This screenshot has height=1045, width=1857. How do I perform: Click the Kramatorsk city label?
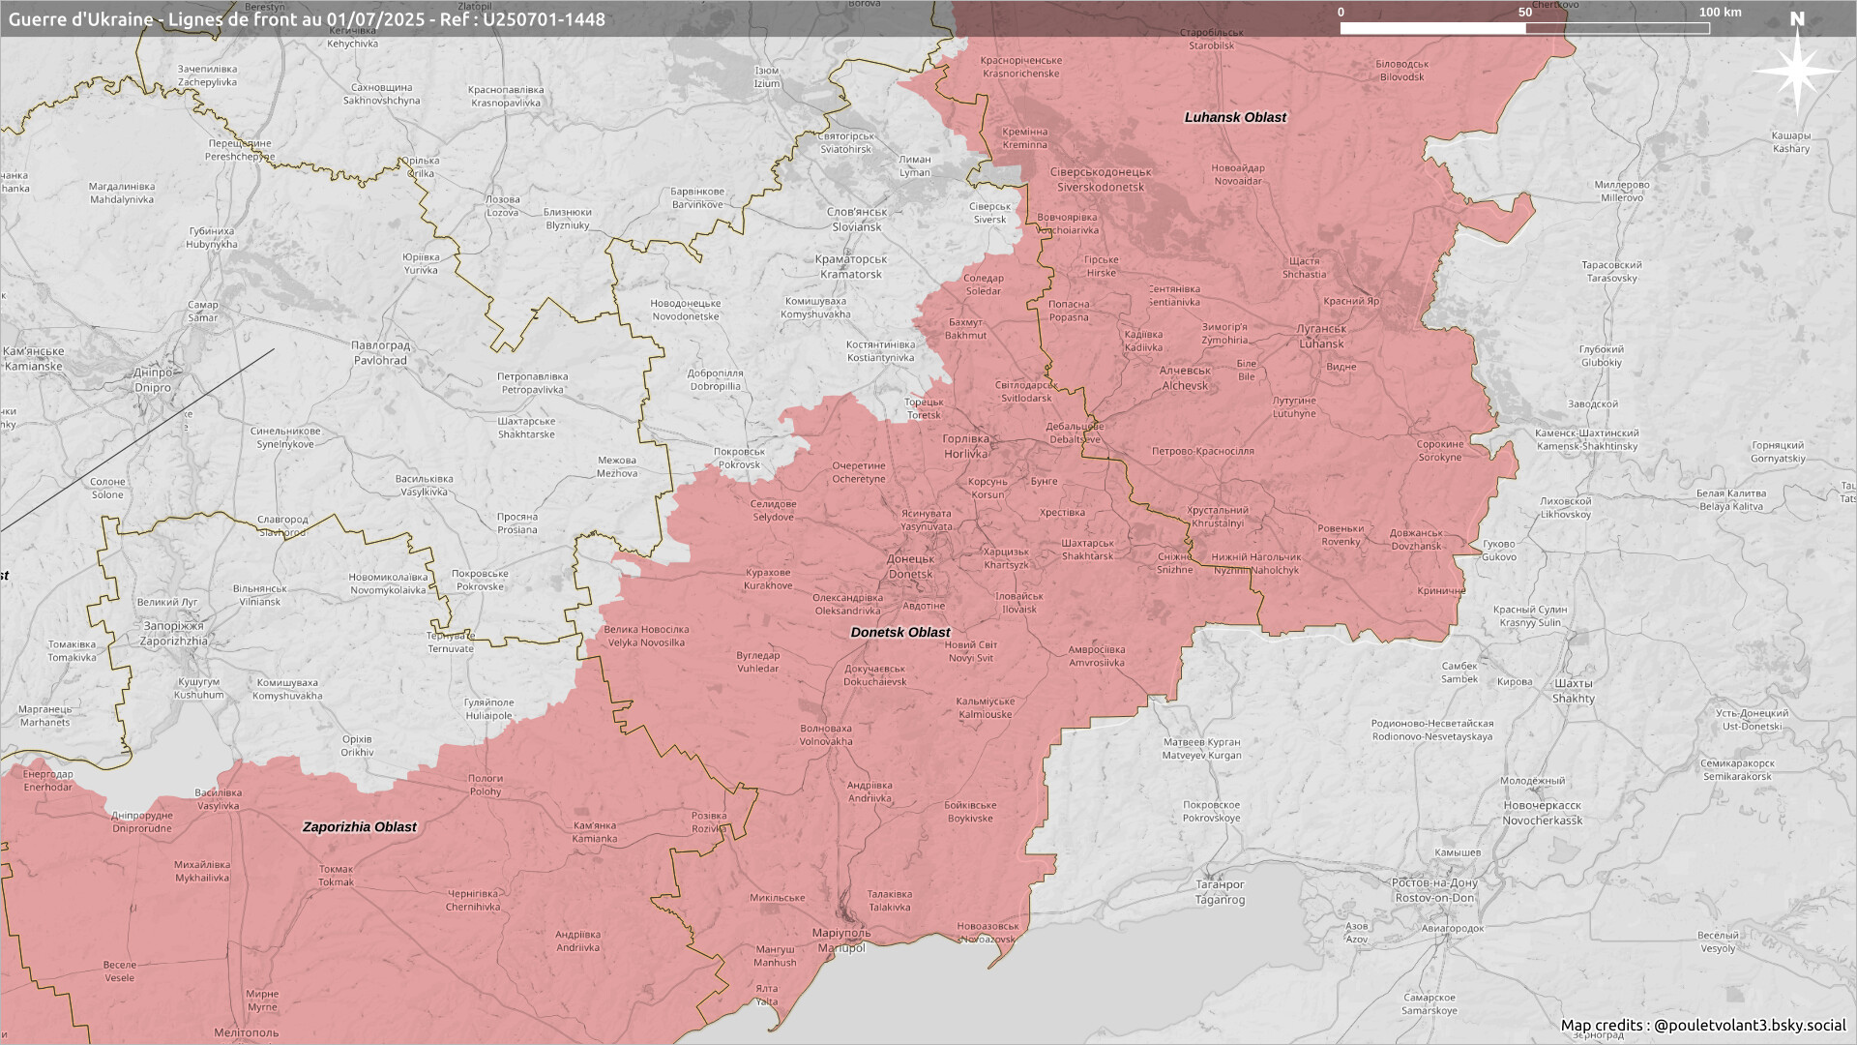click(850, 267)
